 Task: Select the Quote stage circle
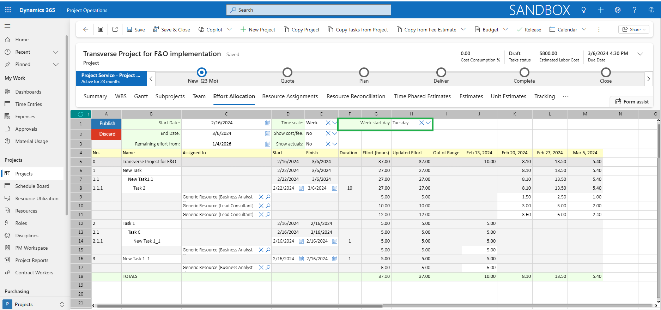(x=287, y=72)
